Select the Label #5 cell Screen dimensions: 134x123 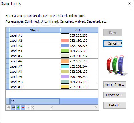click(35, 56)
